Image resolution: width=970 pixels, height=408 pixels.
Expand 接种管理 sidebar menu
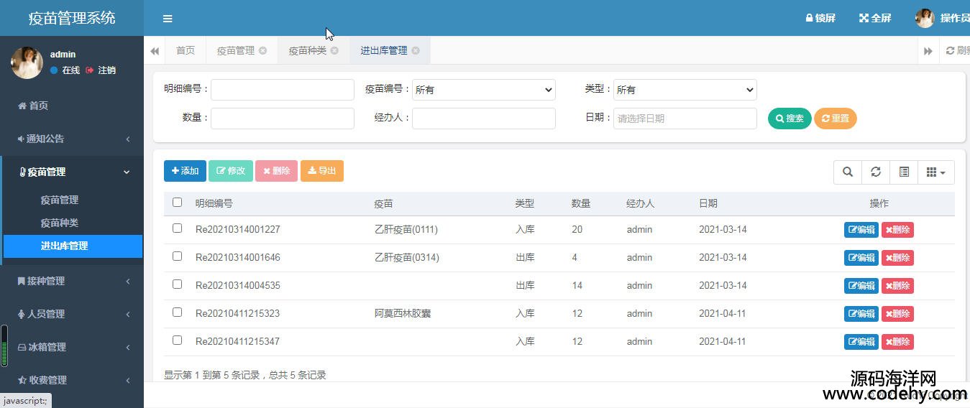72,281
